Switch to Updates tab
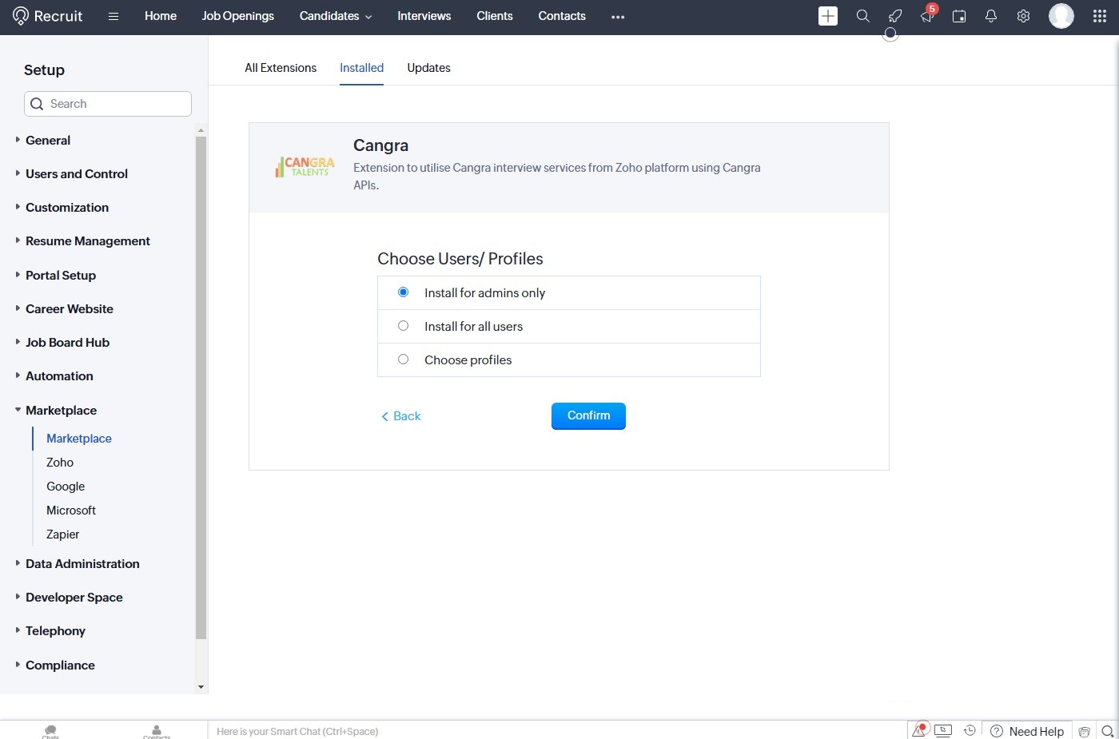The height and width of the screenshot is (739, 1119). pos(428,68)
